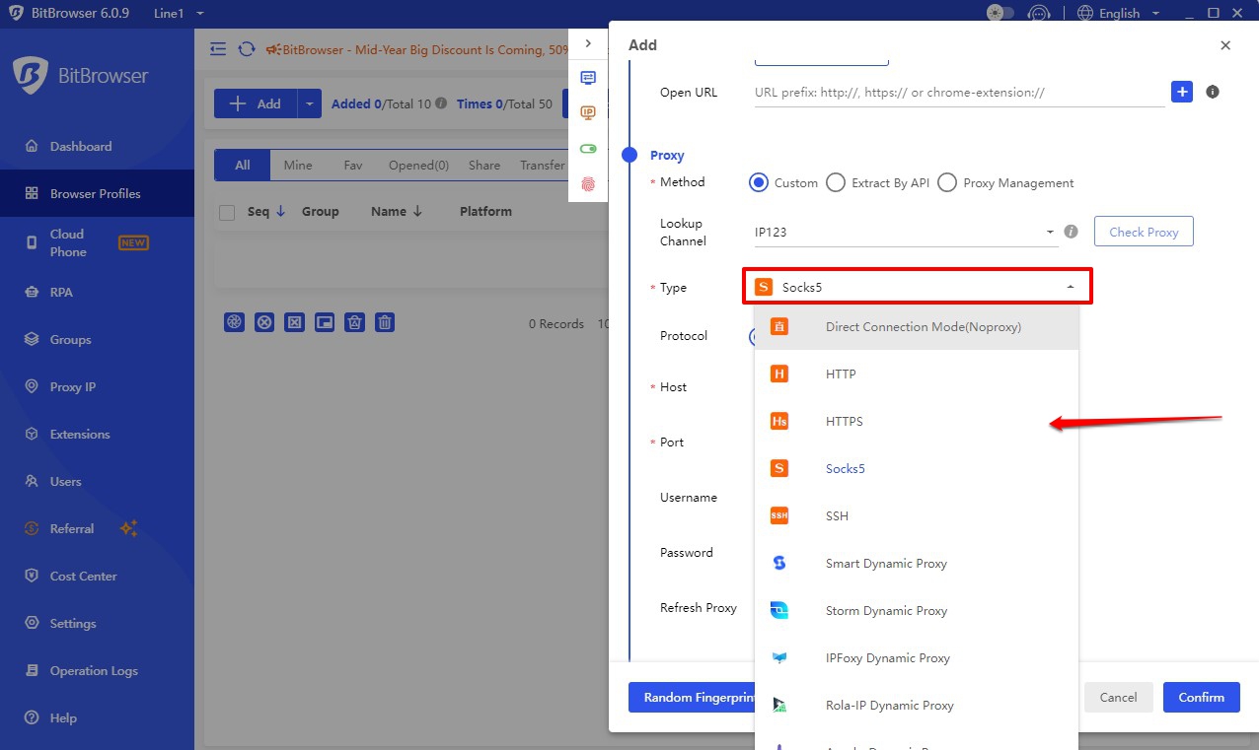Collapse the side nav chevron arrow

[x=588, y=43]
